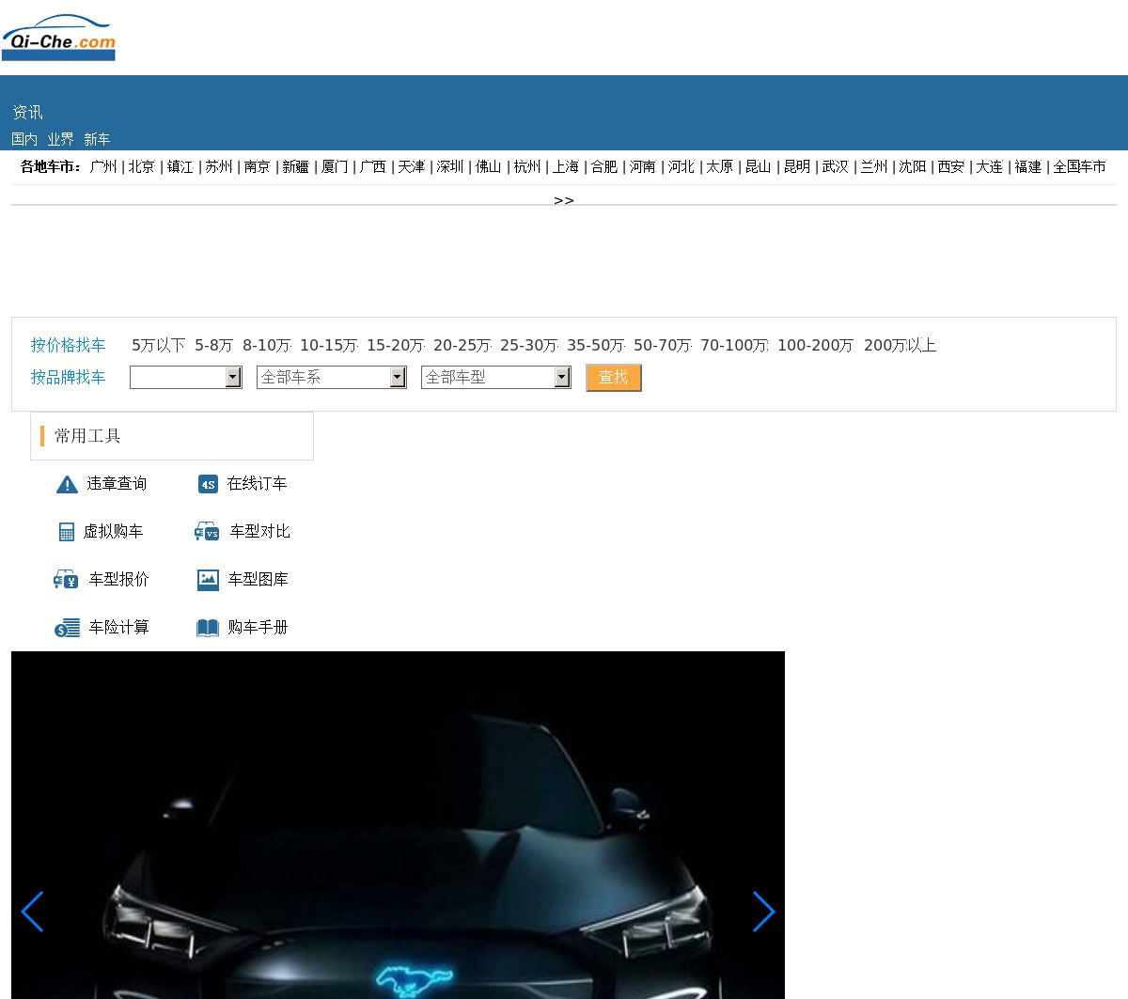Image resolution: width=1128 pixels, height=999 pixels.
Task: Open the brand selection dropdown
Action: [185, 377]
